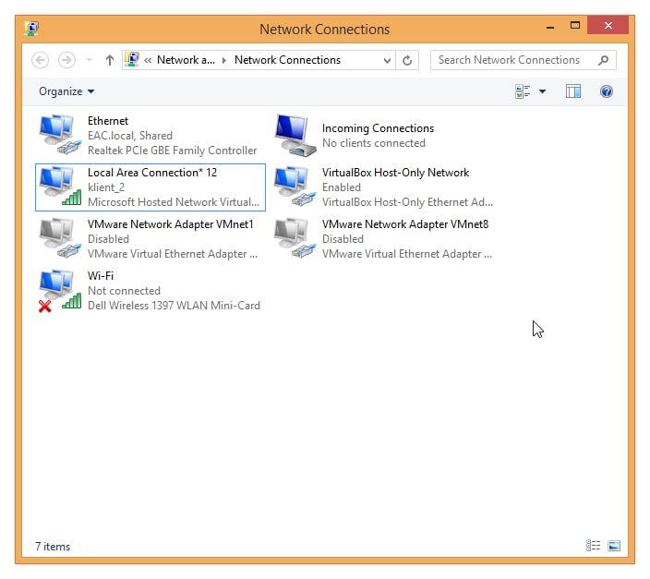This screenshot has height=579, width=650.
Task: Click the No clients connected text
Action: 374,143
